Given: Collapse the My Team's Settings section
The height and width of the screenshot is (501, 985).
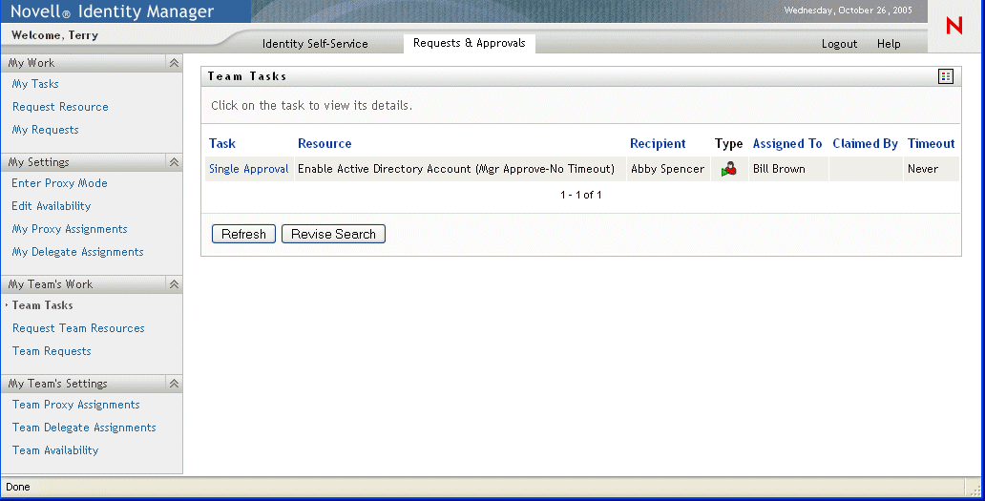Looking at the screenshot, I should [x=174, y=384].
